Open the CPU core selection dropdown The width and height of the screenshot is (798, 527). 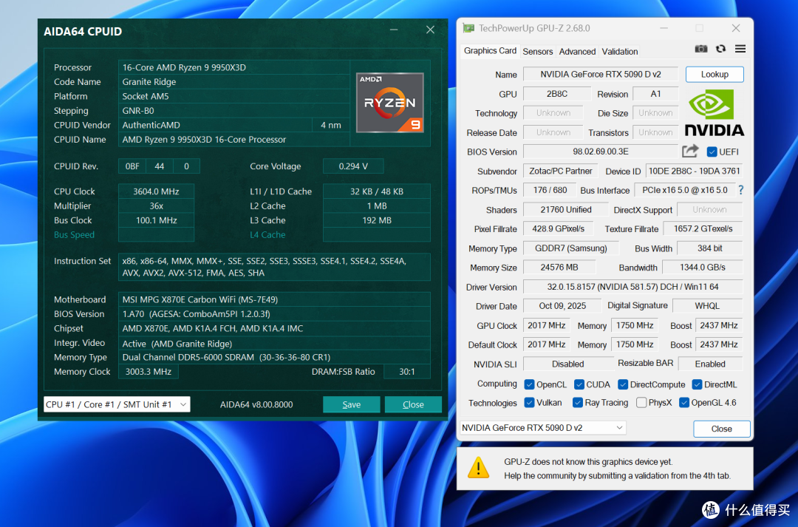click(x=117, y=404)
